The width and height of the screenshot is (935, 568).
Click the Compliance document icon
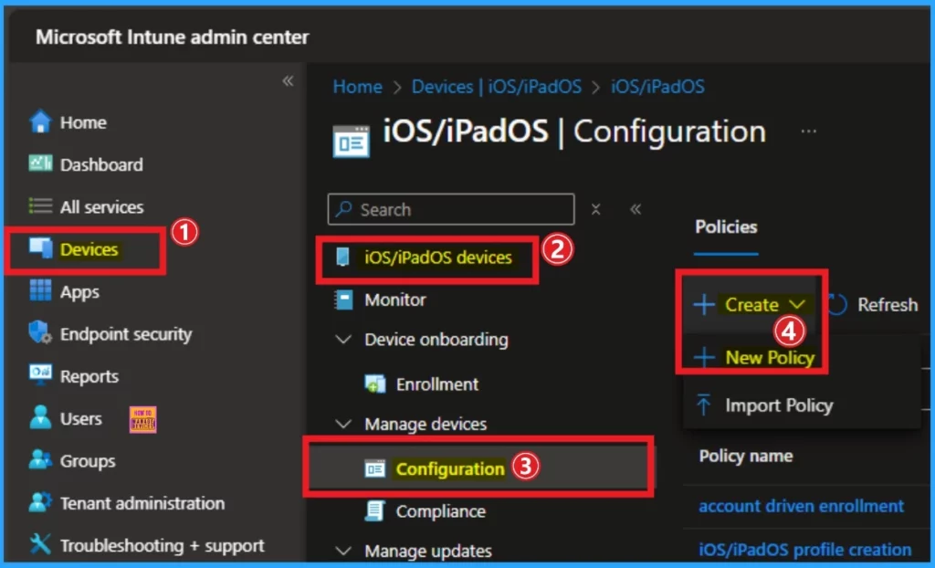click(375, 510)
